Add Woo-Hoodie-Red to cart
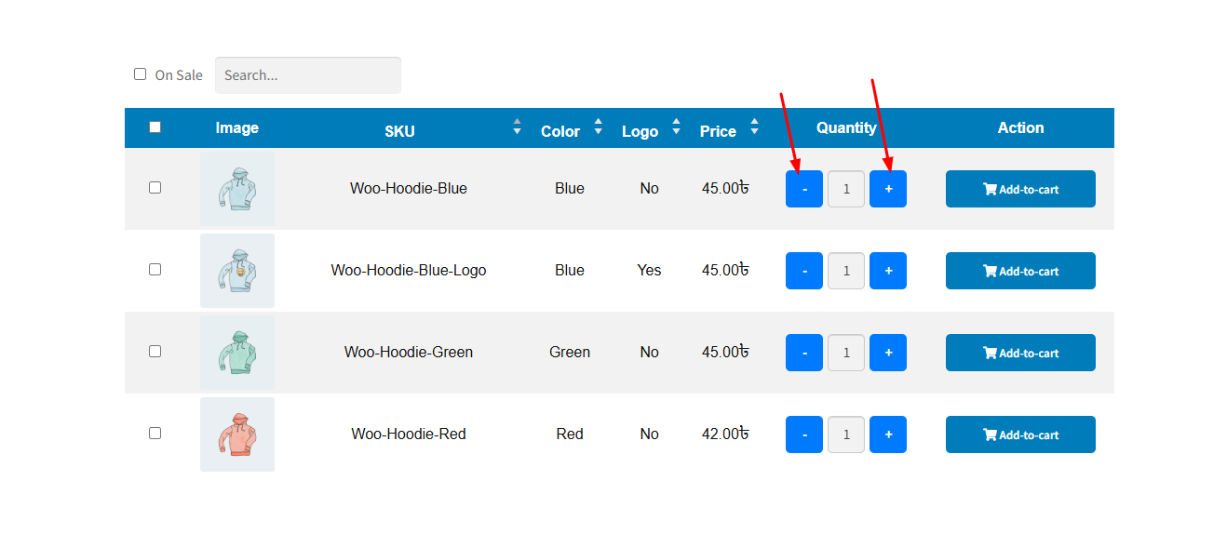 click(x=1020, y=434)
